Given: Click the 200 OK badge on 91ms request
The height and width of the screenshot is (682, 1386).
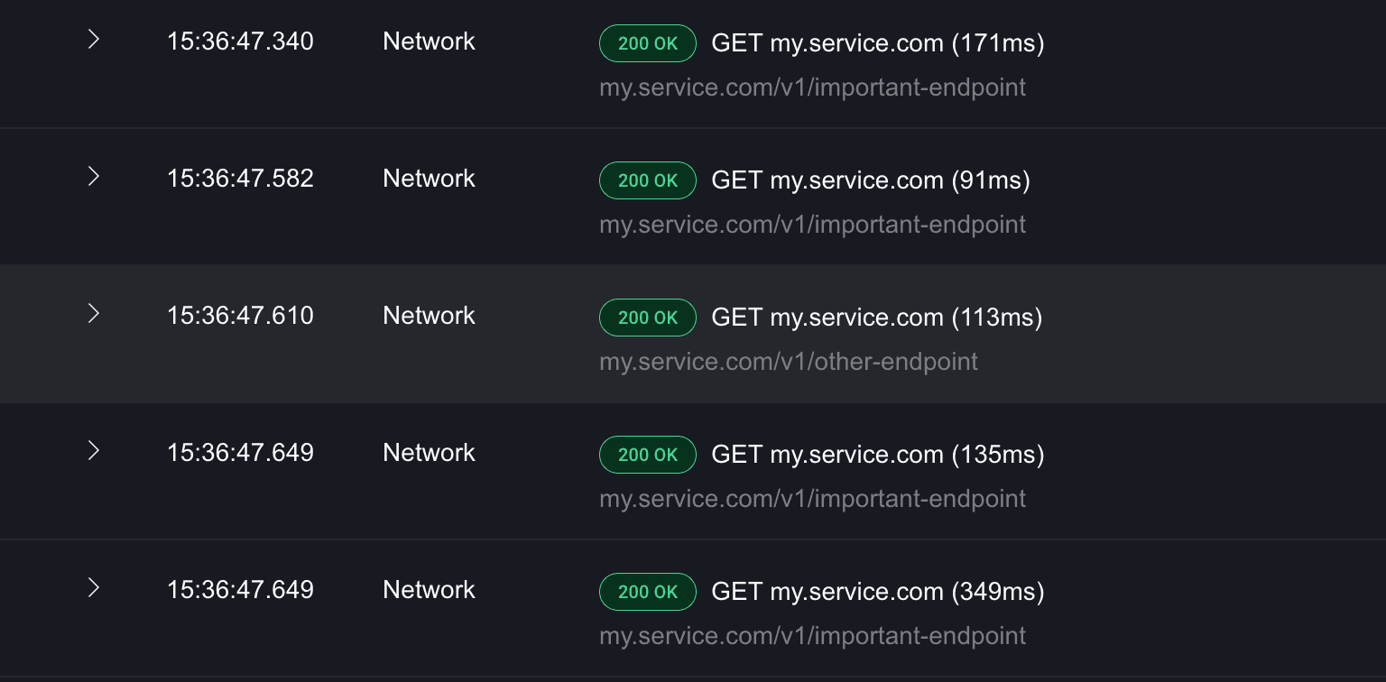Looking at the screenshot, I should click(647, 180).
